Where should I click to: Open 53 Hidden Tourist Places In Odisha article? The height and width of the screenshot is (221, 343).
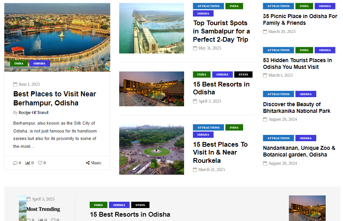[297, 63]
